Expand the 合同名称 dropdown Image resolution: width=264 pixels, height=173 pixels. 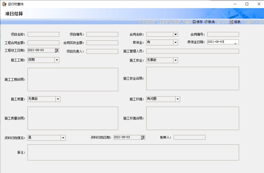pos(175,34)
